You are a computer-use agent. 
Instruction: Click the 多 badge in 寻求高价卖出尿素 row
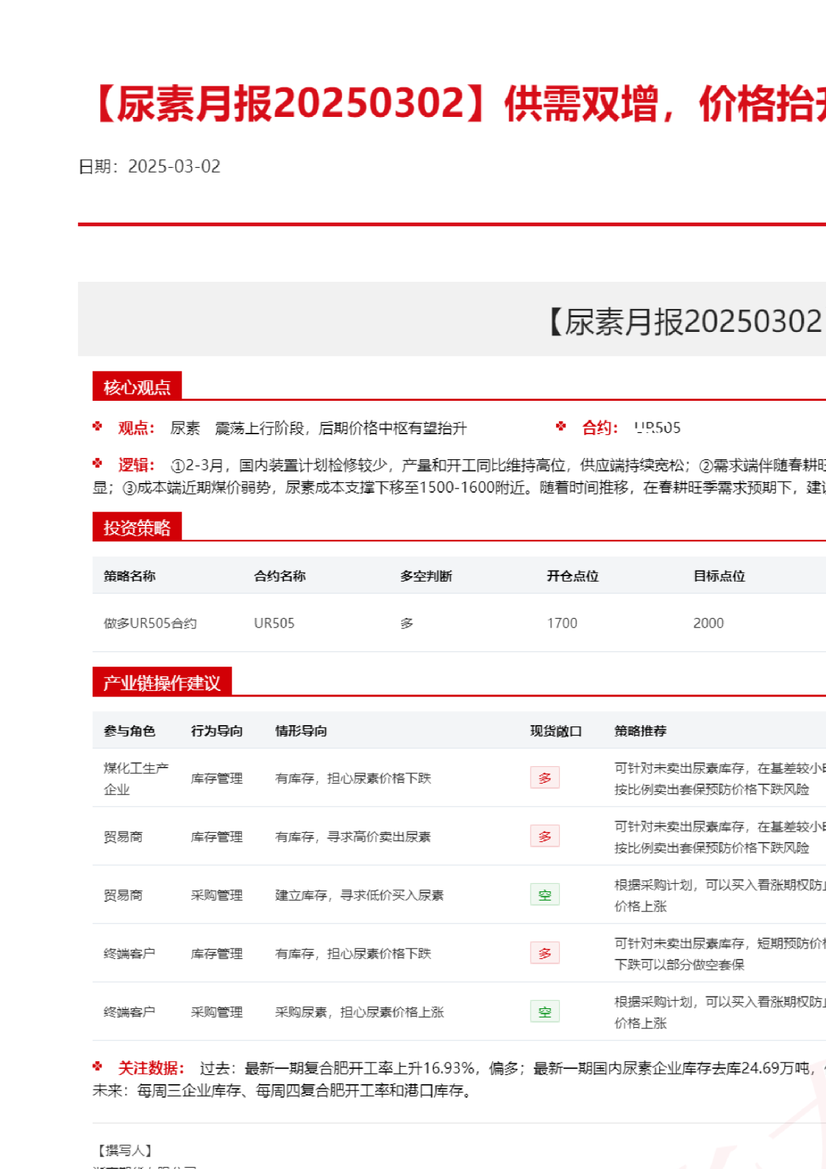click(x=544, y=836)
